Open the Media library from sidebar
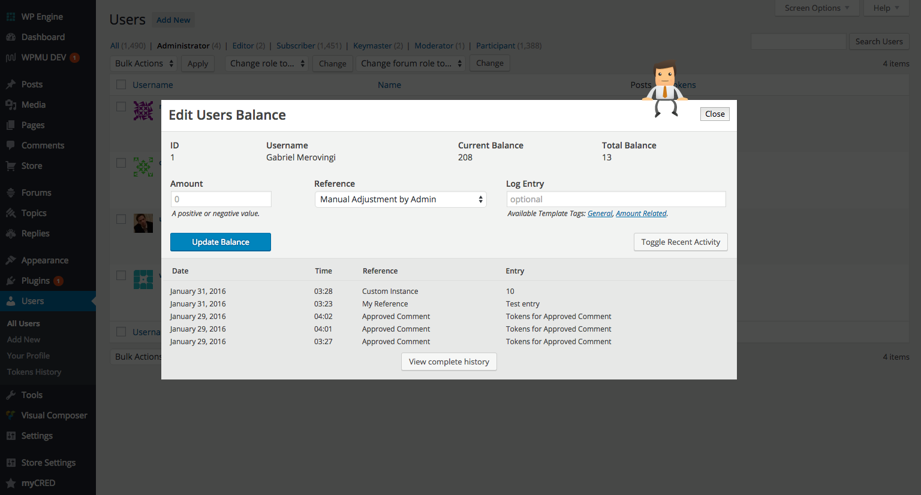The height and width of the screenshot is (495, 921). [x=12, y=104]
